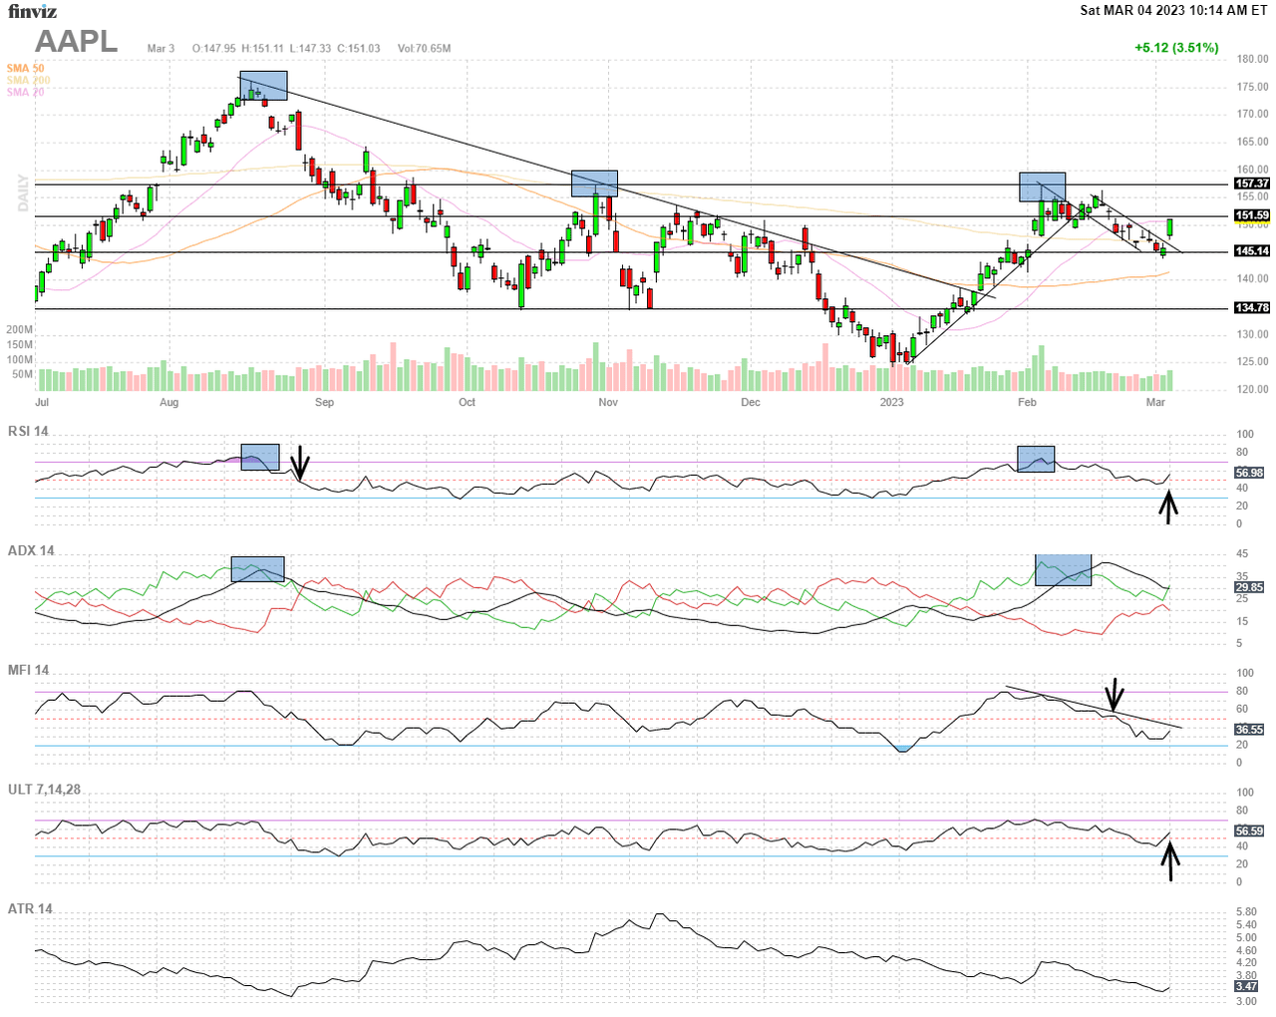Click the finviz logo
Image resolution: width=1276 pixels, height=1017 pixels.
(33, 12)
